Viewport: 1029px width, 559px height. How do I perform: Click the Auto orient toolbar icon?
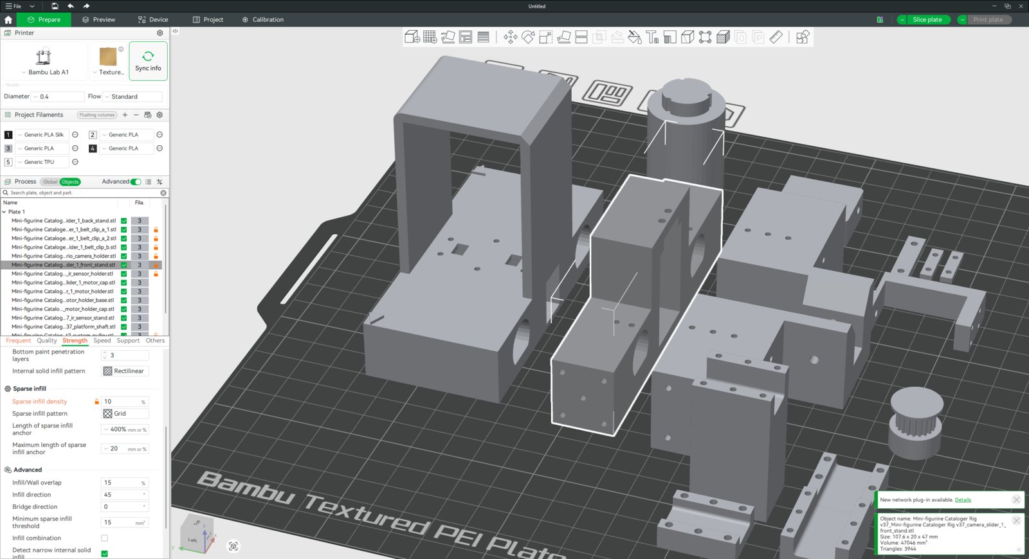pos(448,37)
